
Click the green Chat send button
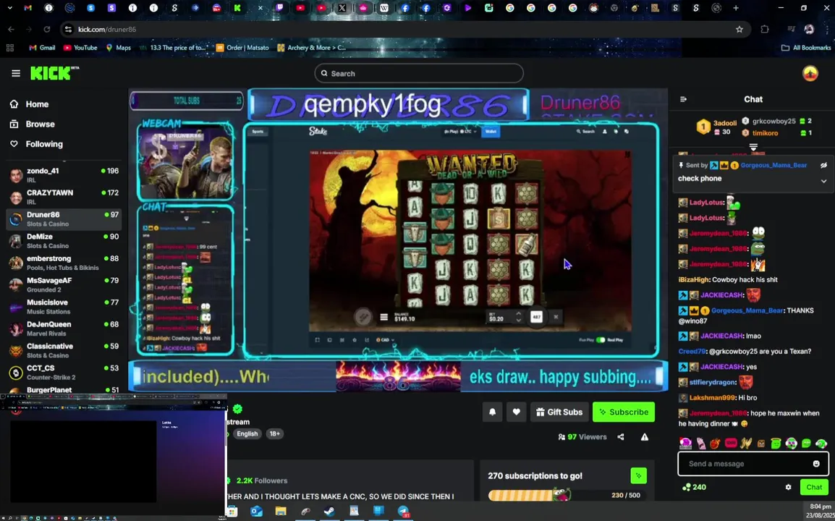tap(814, 487)
